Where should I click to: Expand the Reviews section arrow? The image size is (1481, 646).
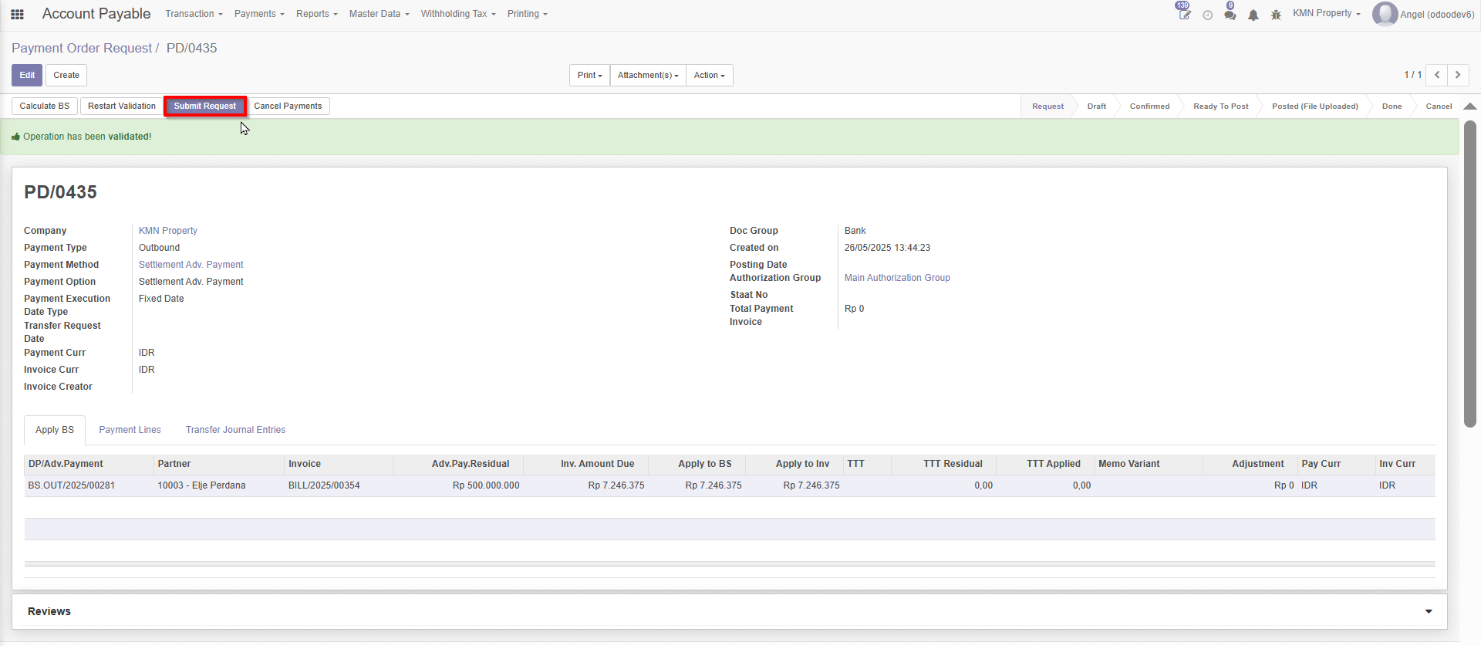click(x=1429, y=611)
